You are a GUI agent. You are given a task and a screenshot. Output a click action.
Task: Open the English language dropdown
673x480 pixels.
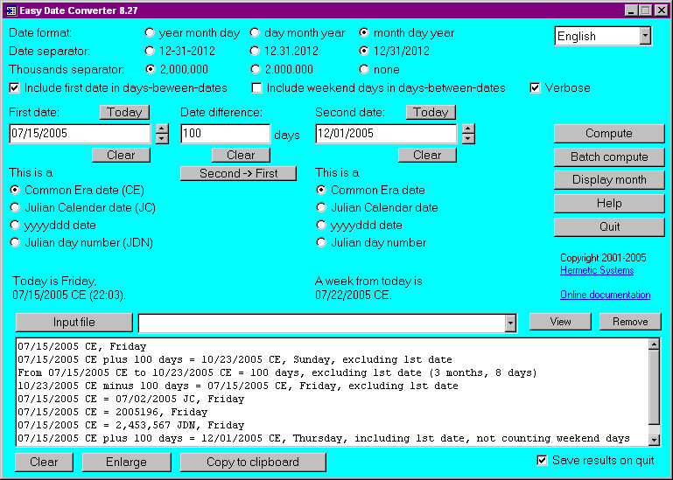click(x=645, y=36)
